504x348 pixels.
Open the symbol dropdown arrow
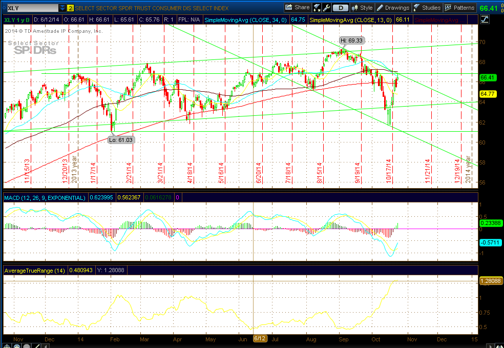[62, 8]
